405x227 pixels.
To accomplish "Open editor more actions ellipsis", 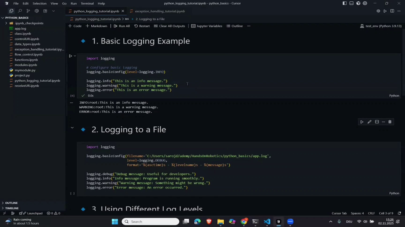I will point(399,11).
